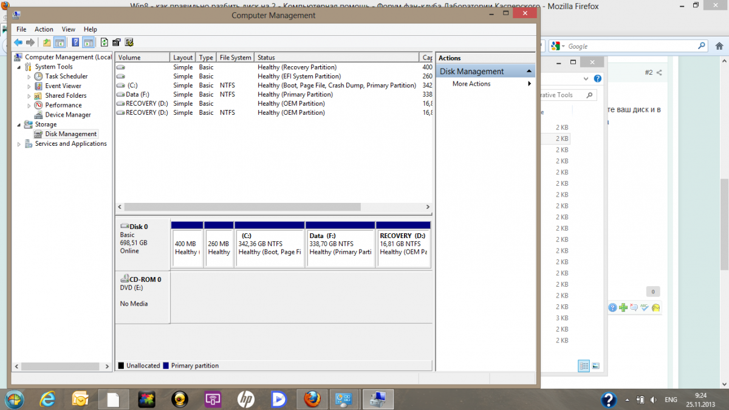Click the Properties toolbar icon
This screenshot has width=729, height=410.
(117, 43)
